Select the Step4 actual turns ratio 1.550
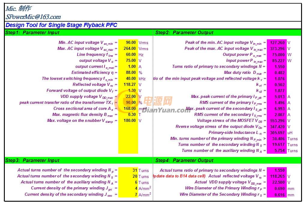Image resolution: width=305 pixels, height=205 pixels. [x=276, y=170]
